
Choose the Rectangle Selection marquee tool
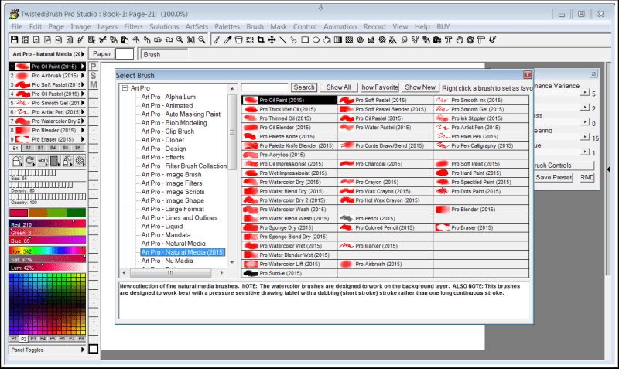[249, 39]
